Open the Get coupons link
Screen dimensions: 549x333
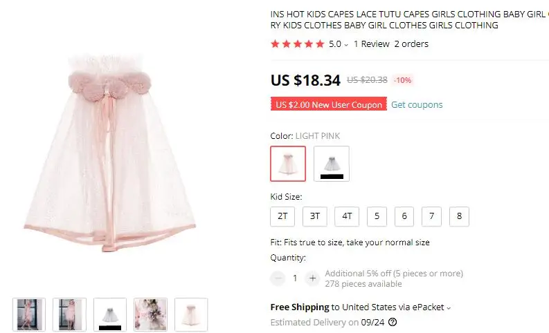pyautogui.click(x=417, y=104)
